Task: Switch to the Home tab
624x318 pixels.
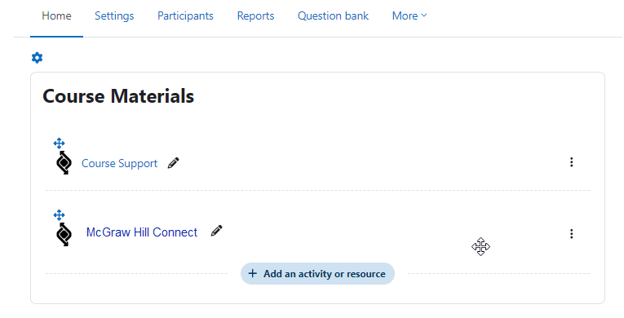Action: [x=56, y=16]
